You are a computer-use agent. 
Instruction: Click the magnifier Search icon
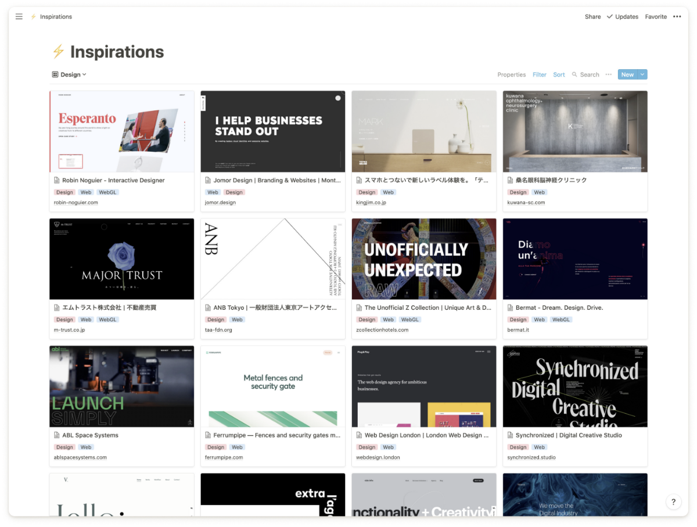click(574, 74)
